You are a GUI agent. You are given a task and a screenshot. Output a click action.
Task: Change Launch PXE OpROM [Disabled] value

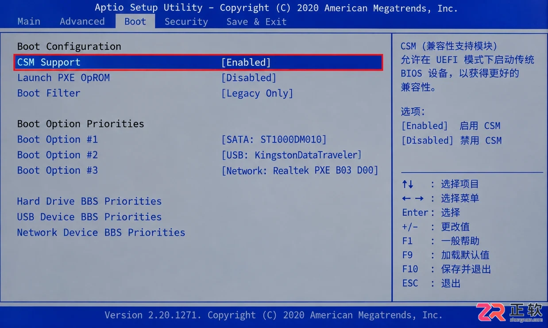(x=249, y=78)
